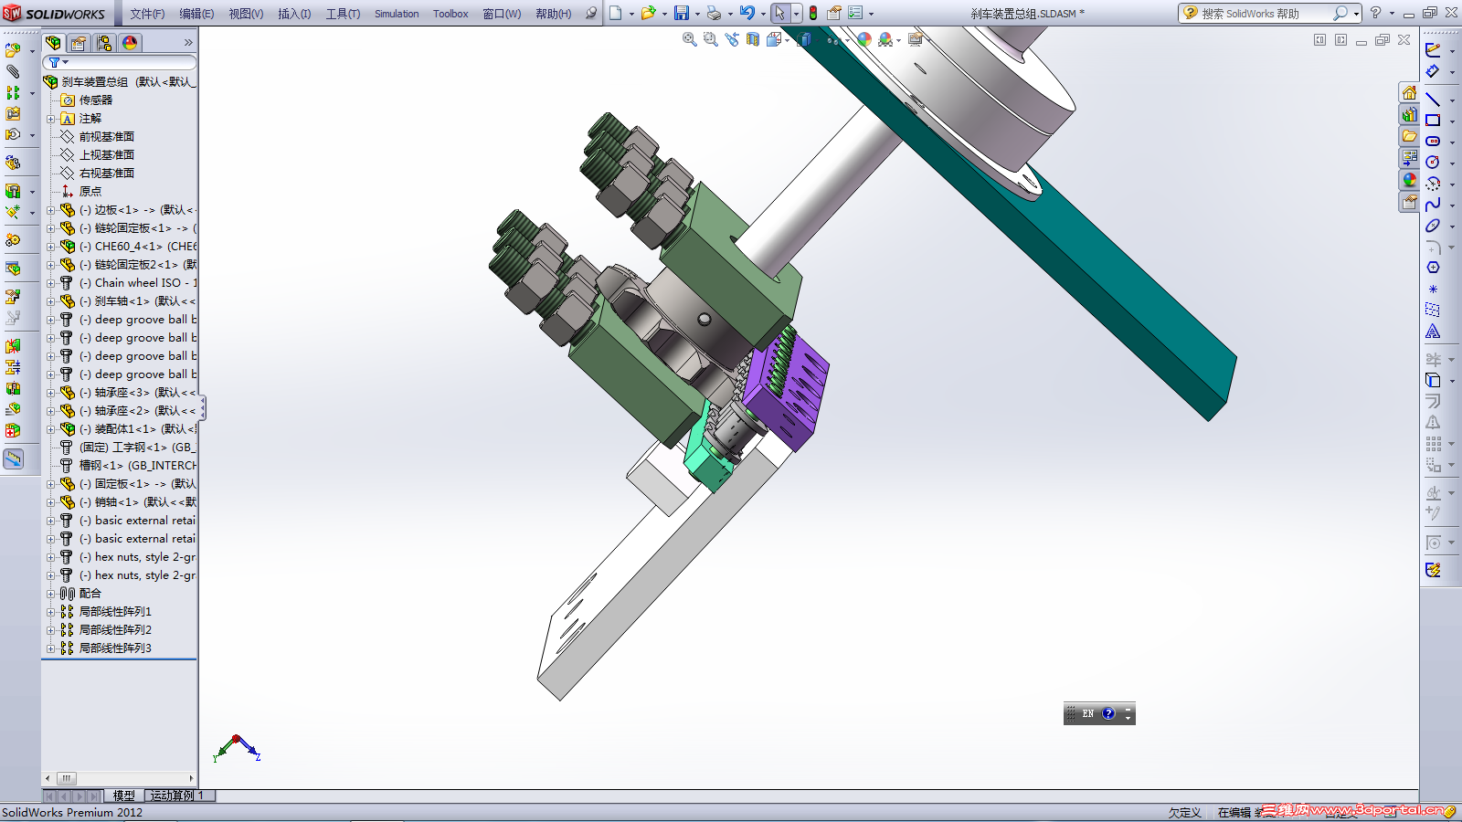Select the Circle sketch tool
The height and width of the screenshot is (822, 1462).
click(1433, 163)
